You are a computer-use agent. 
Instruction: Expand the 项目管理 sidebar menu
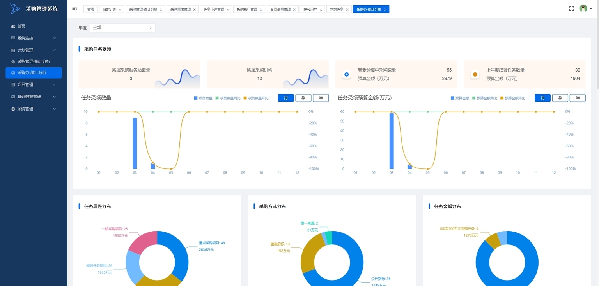tap(34, 84)
